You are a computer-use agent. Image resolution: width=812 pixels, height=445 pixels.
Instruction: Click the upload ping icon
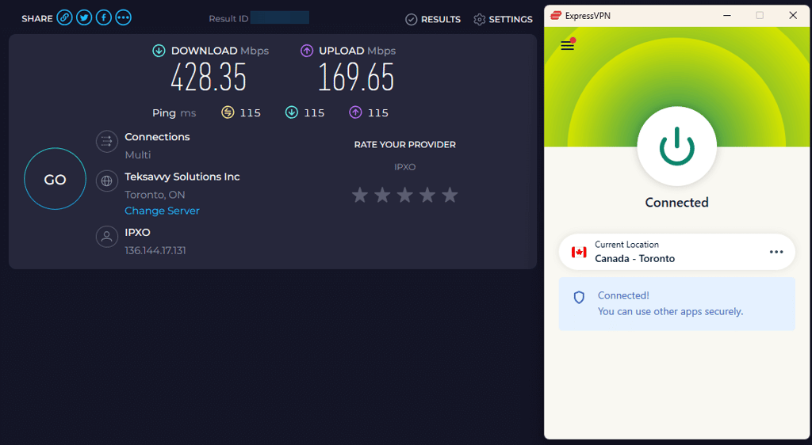coord(355,112)
